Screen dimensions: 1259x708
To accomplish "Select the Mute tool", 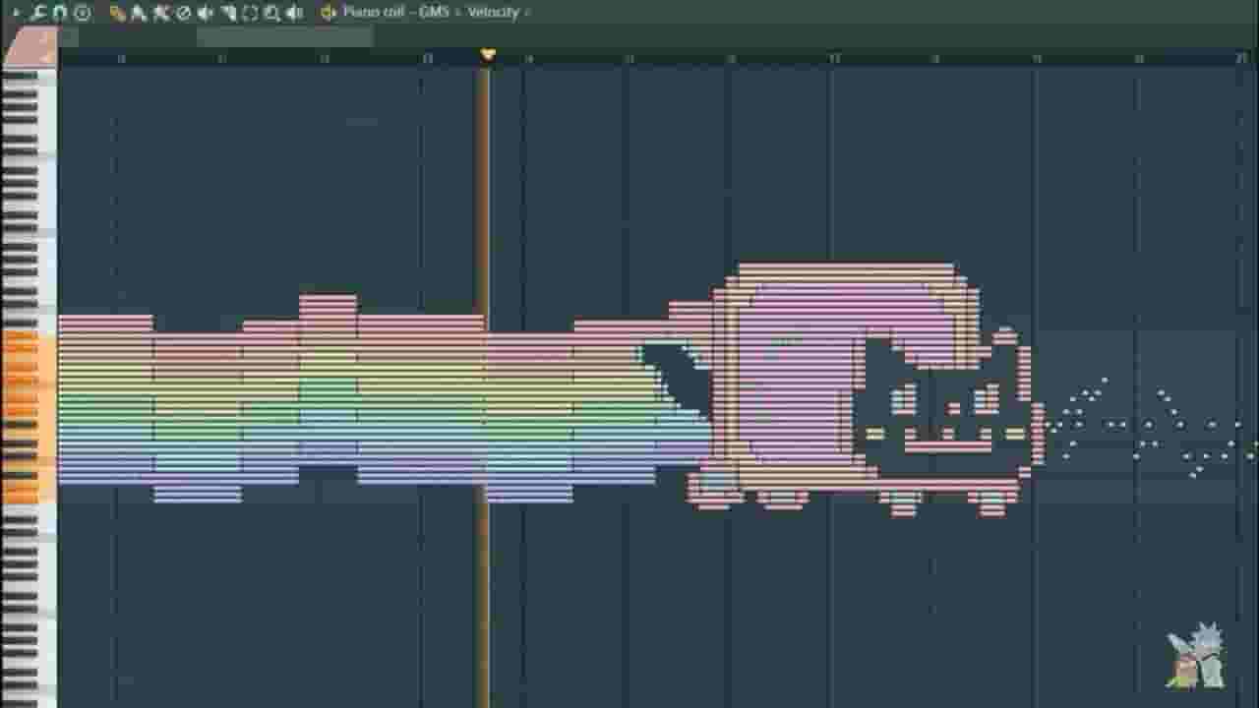I will pyautogui.click(x=206, y=13).
